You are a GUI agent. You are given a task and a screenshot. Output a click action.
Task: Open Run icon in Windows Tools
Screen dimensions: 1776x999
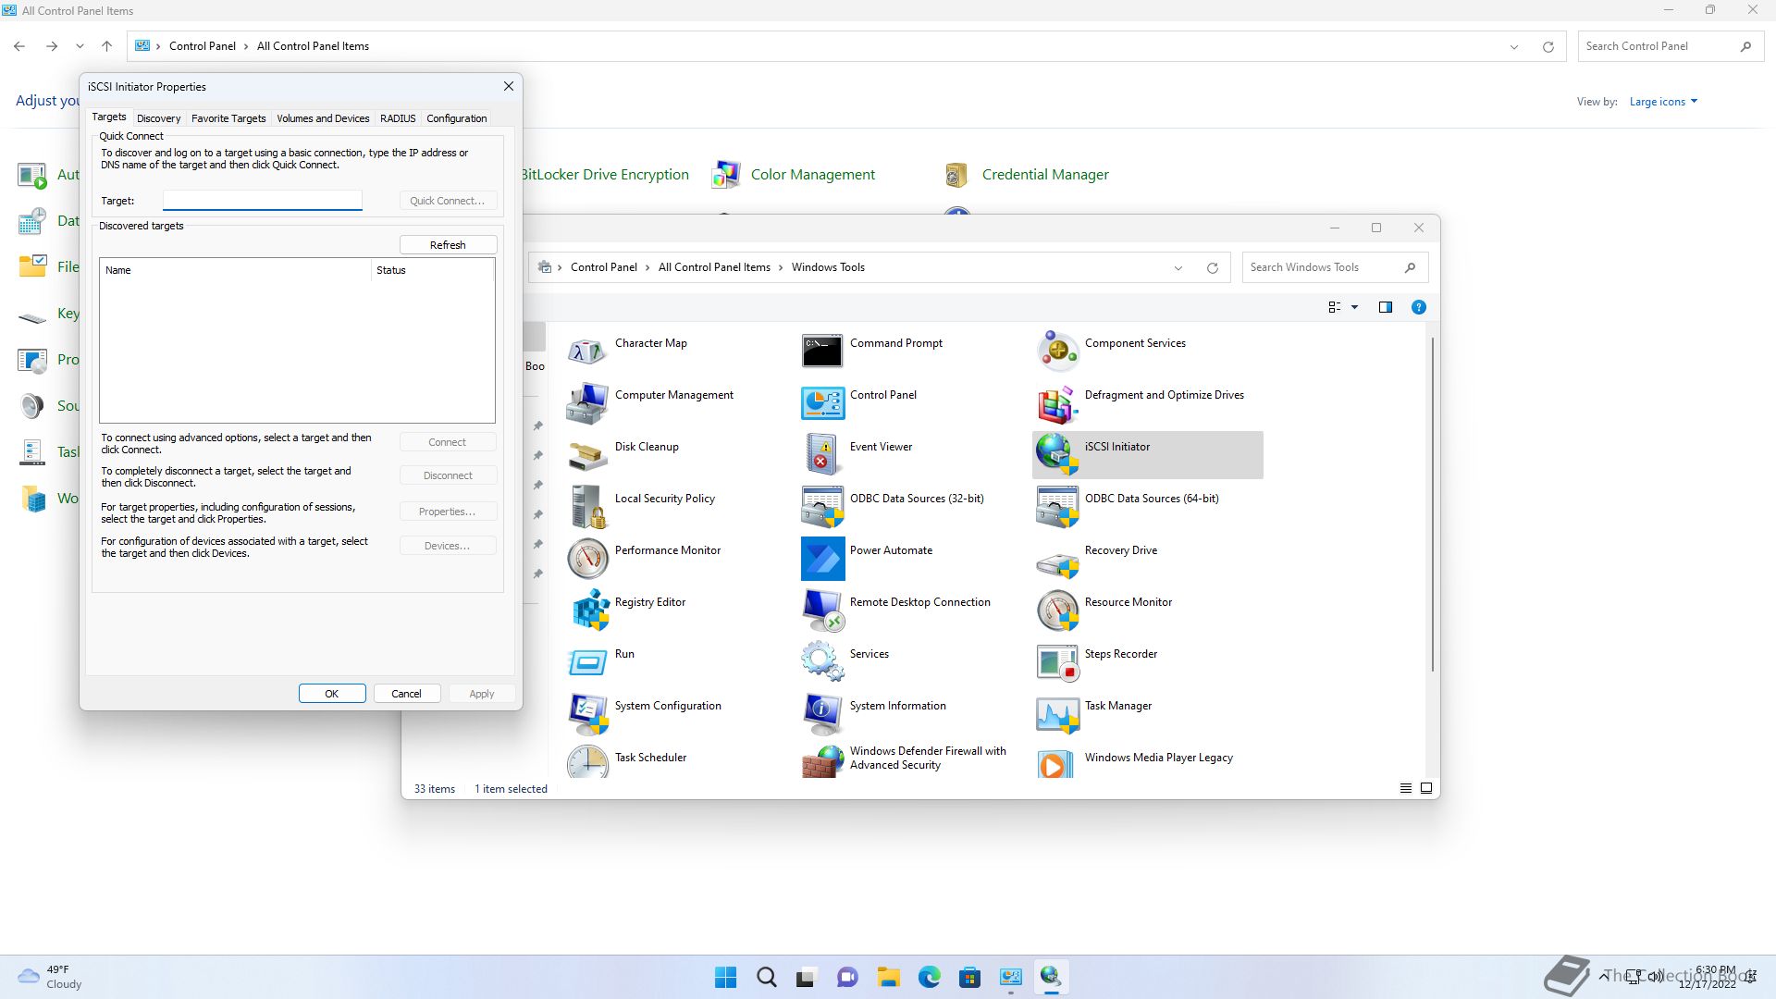587,662
